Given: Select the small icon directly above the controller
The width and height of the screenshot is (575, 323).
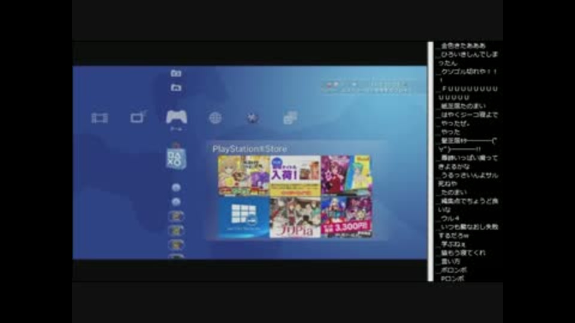Looking at the screenshot, I should [176, 87].
